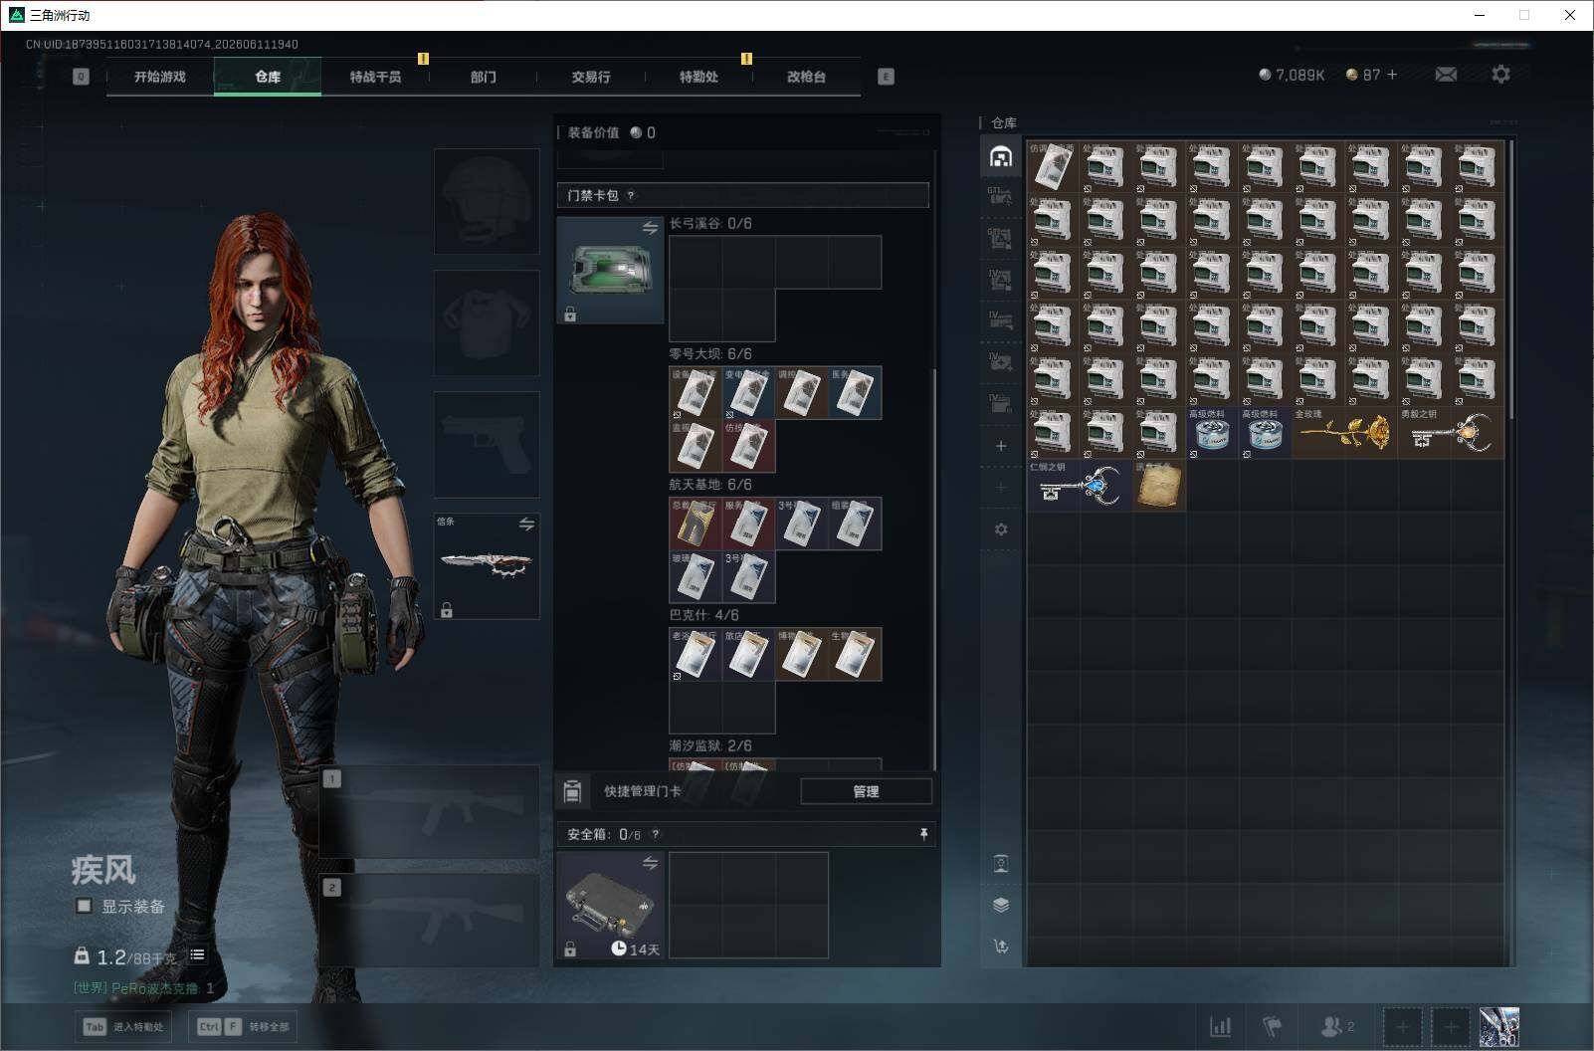Select the 医务 keycard in 零号大坝
The image size is (1594, 1051).
tap(855, 393)
